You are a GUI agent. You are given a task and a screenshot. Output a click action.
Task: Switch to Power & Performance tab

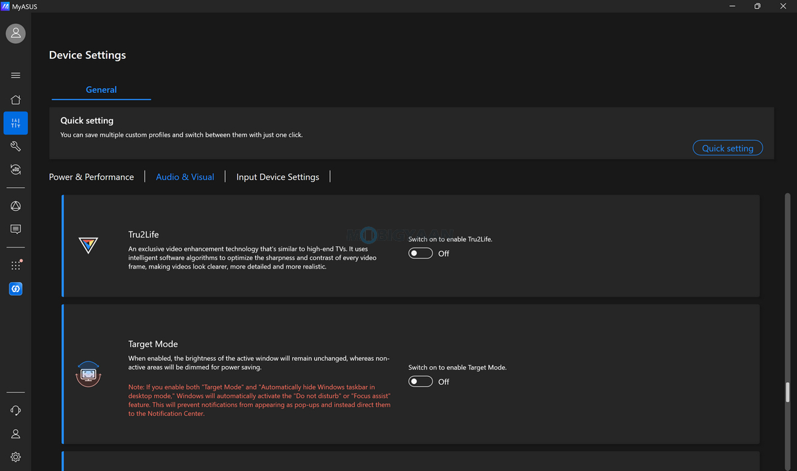92,177
